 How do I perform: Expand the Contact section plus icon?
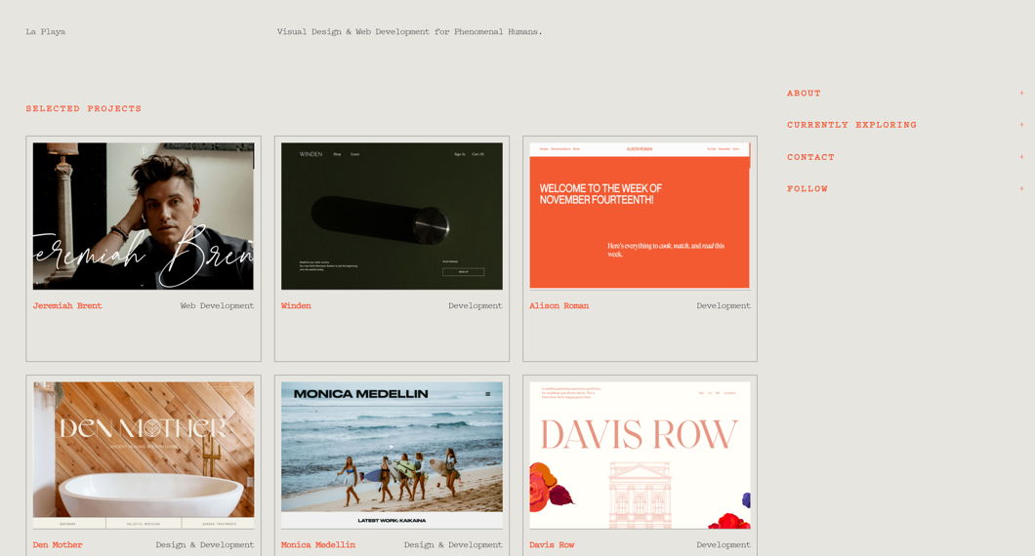click(1021, 157)
